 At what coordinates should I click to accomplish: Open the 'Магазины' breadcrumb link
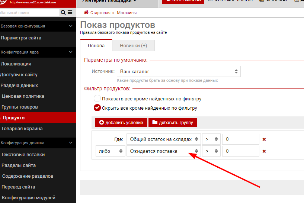127,13
